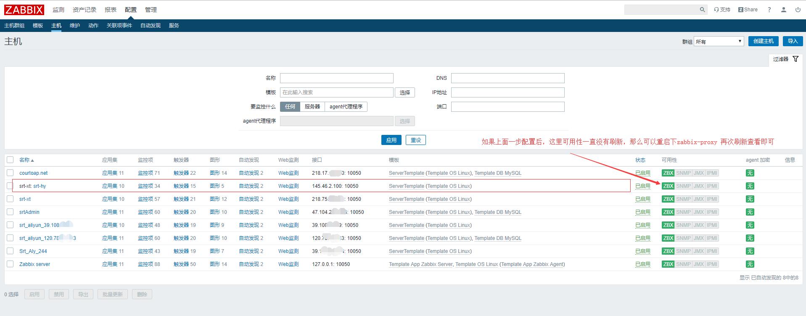Open the 监测 top menu

click(58, 10)
